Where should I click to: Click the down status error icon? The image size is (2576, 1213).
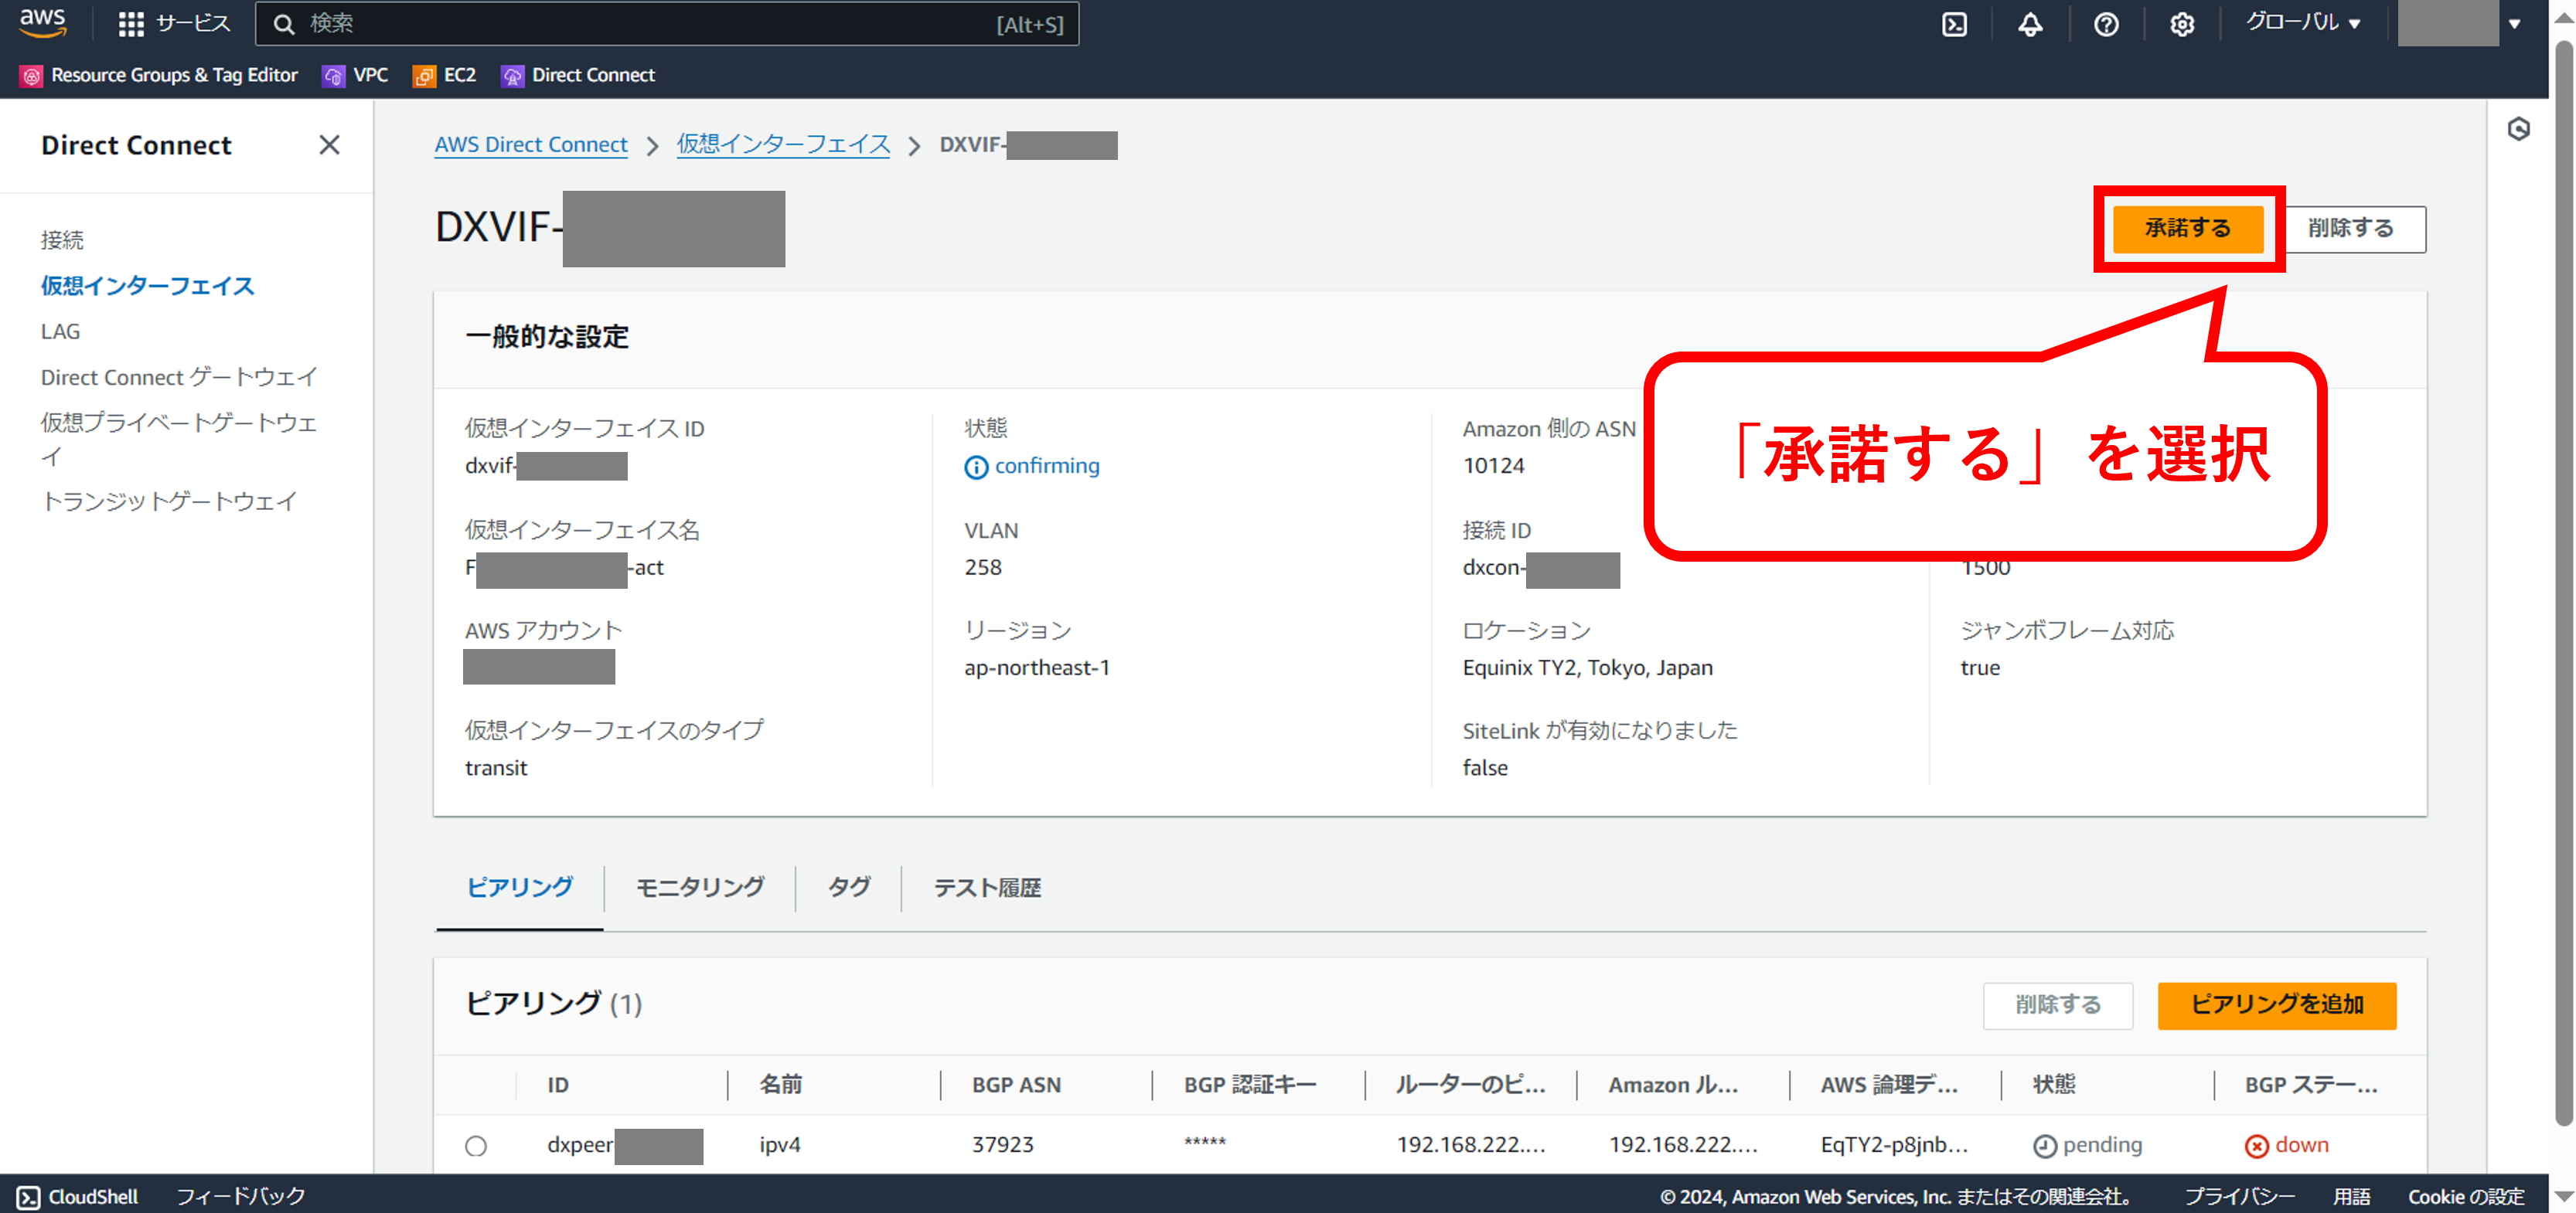click(x=2256, y=1146)
